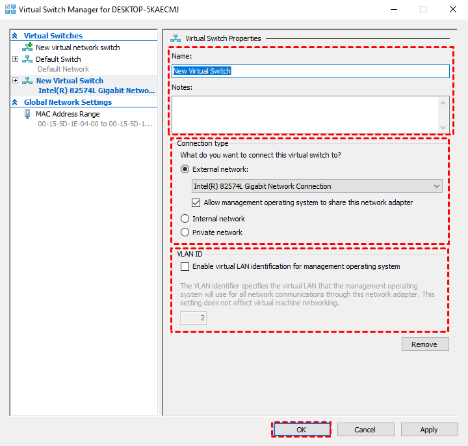This screenshot has height=446, width=468.
Task: Click the Cancel button
Action: 365,430
